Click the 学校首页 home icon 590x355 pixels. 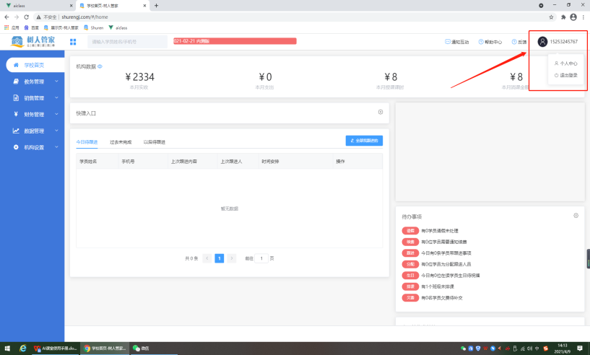coord(16,65)
